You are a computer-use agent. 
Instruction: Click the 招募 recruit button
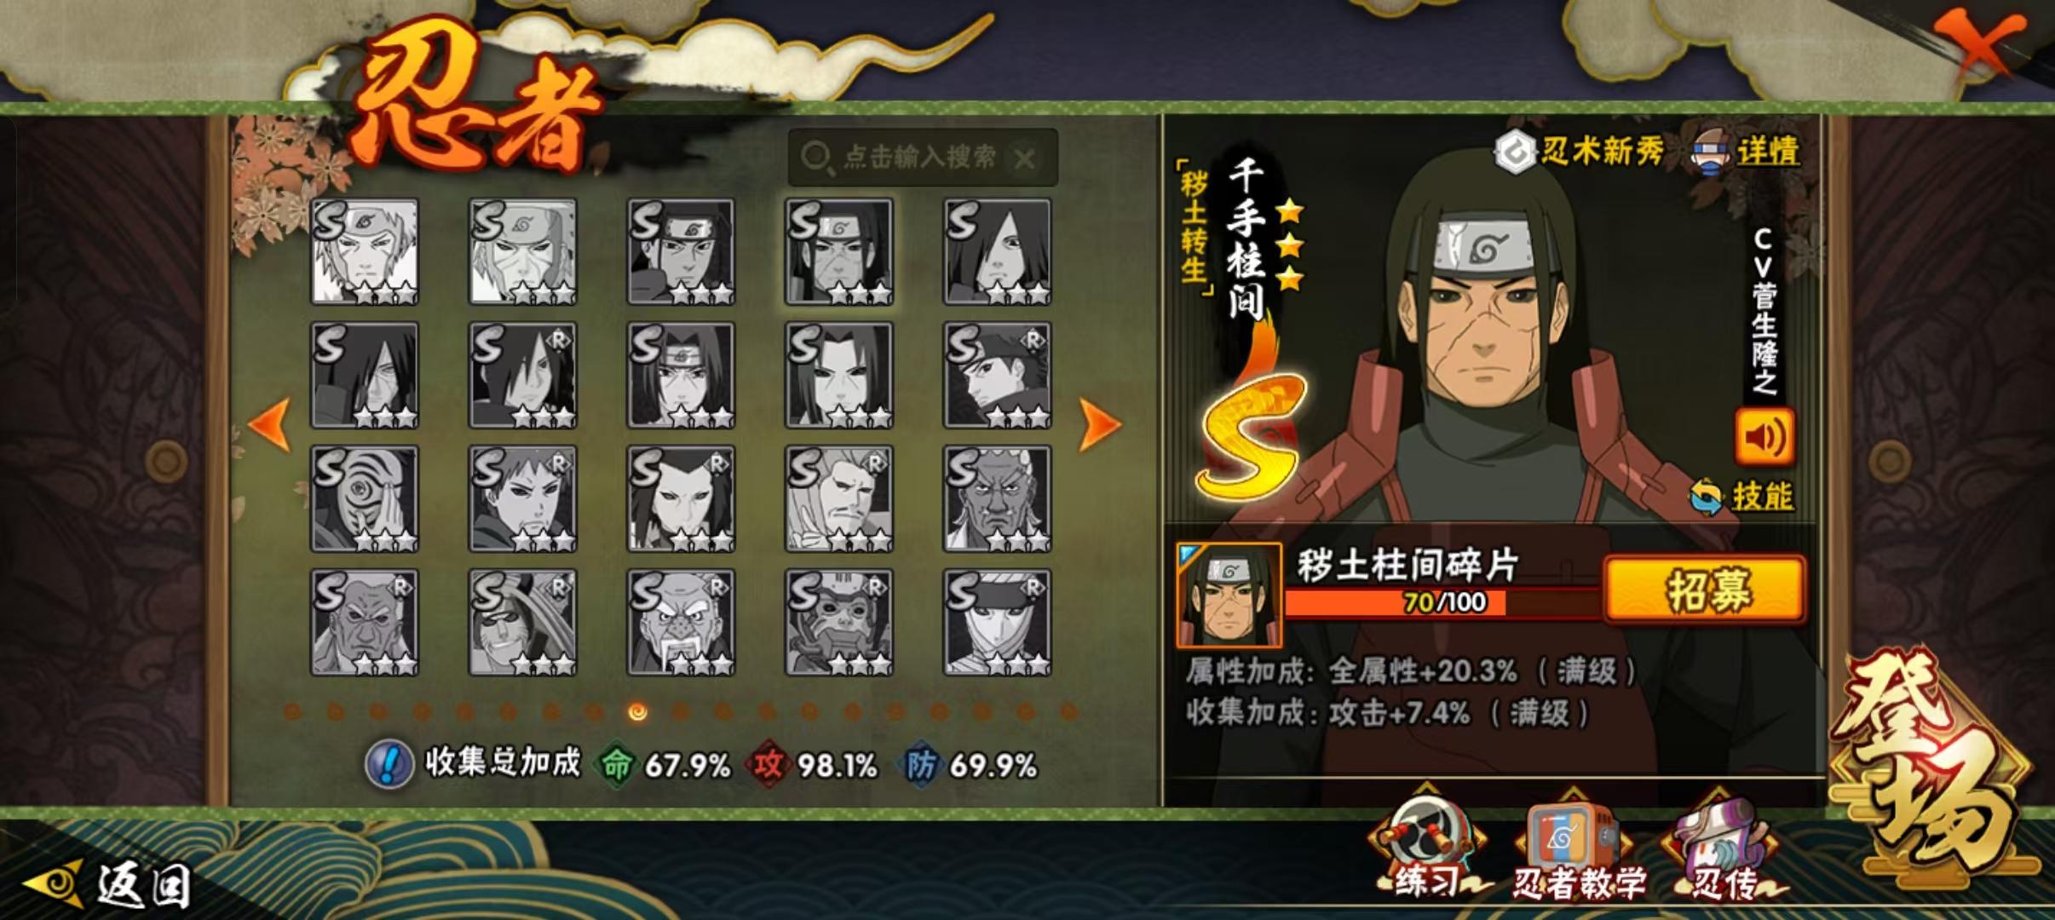coord(1705,589)
